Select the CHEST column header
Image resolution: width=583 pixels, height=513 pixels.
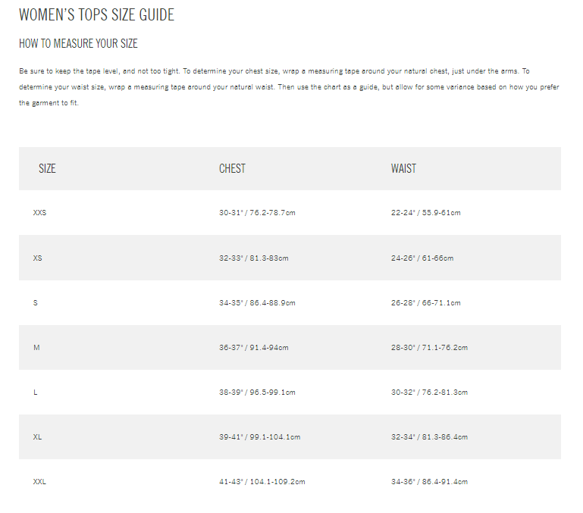click(x=232, y=169)
